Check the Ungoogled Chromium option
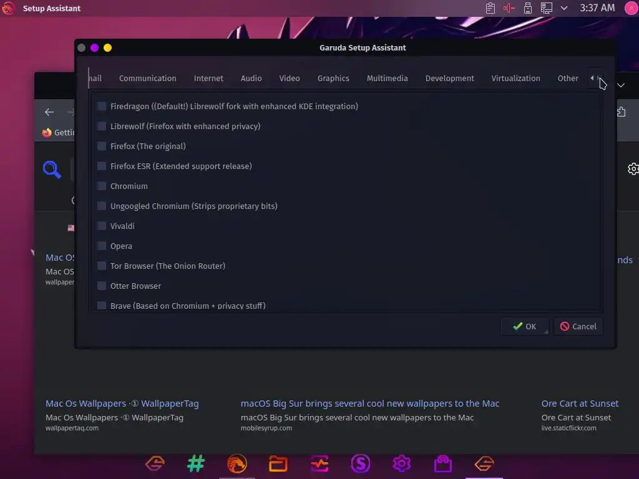The height and width of the screenshot is (479, 639). (102, 206)
